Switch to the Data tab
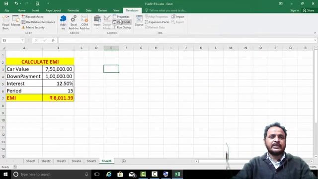 (x=88, y=10)
